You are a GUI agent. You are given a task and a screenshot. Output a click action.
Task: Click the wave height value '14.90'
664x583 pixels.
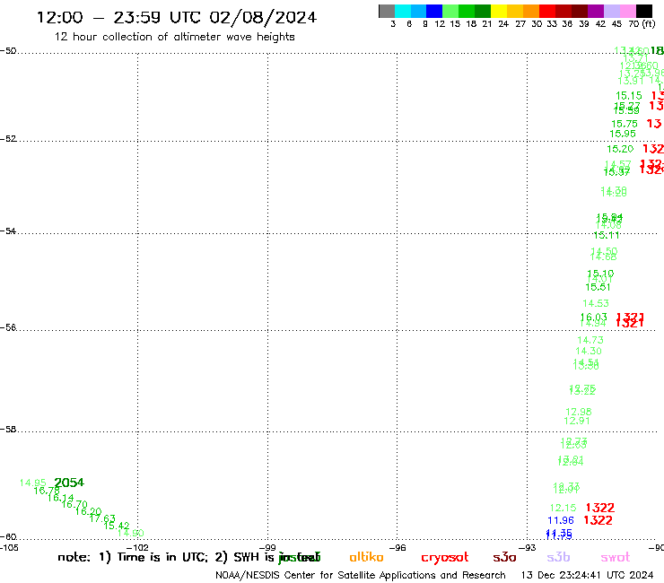(130, 533)
